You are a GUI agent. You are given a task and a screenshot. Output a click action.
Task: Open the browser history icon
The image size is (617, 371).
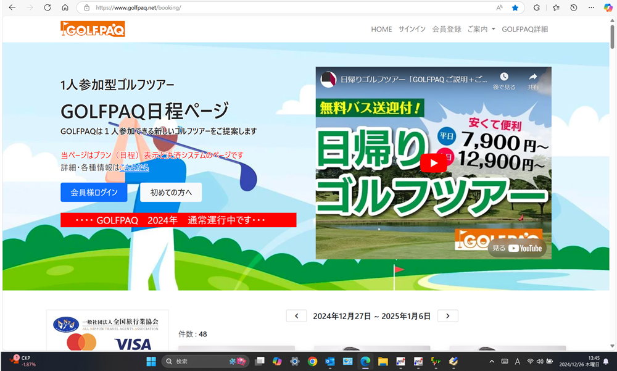pyautogui.click(x=573, y=7)
